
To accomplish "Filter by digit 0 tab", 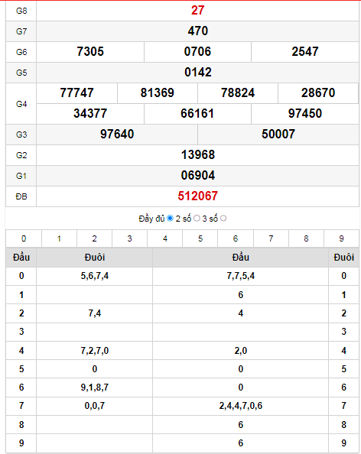I will (x=24, y=238).
